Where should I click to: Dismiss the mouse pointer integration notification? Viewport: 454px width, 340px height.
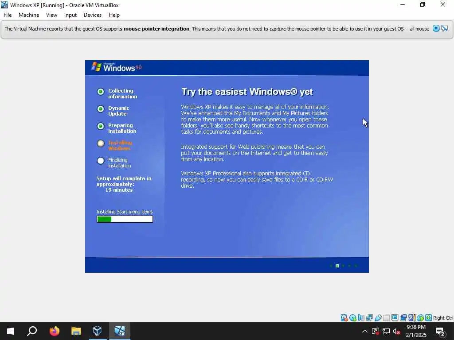click(436, 28)
